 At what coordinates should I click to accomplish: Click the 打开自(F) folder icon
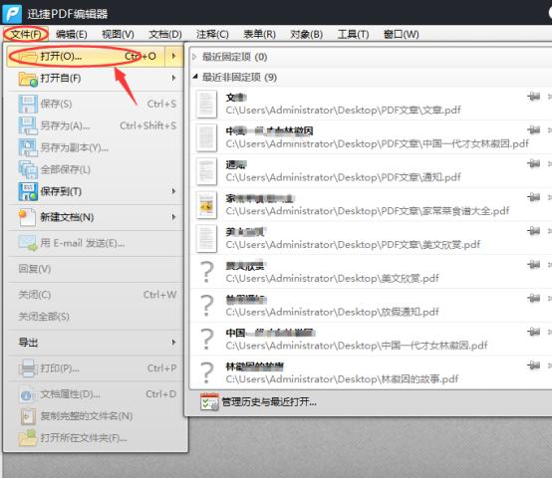coord(28,79)
